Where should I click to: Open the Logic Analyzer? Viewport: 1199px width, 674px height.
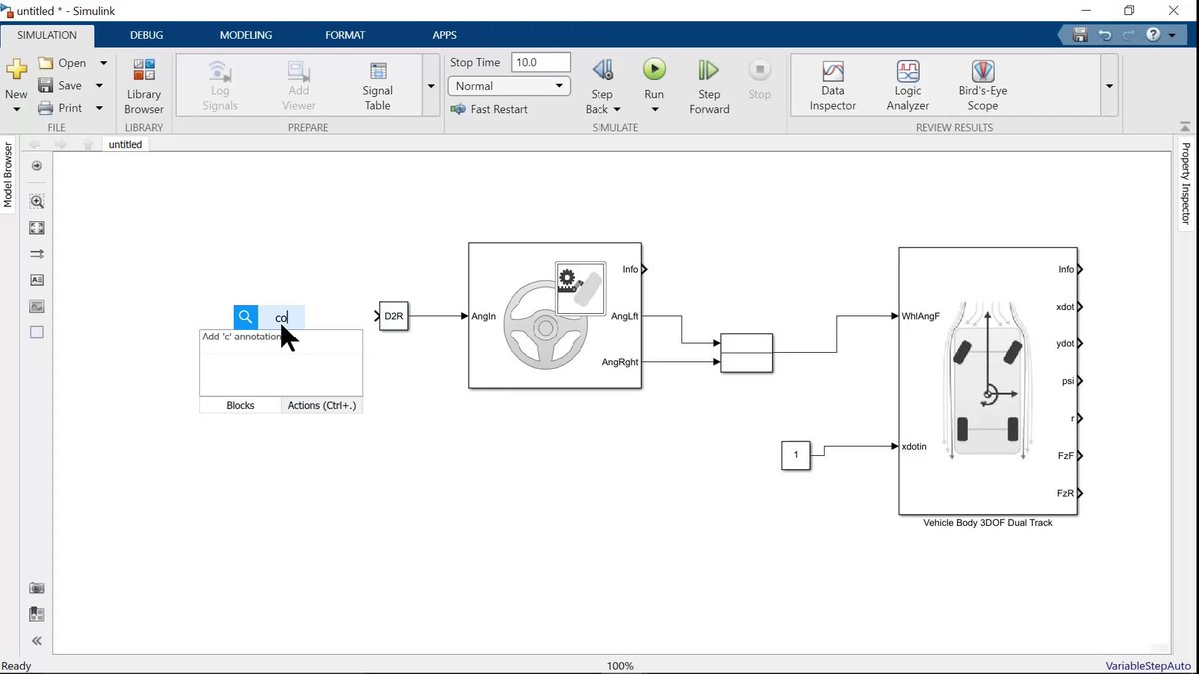point(908,86)
